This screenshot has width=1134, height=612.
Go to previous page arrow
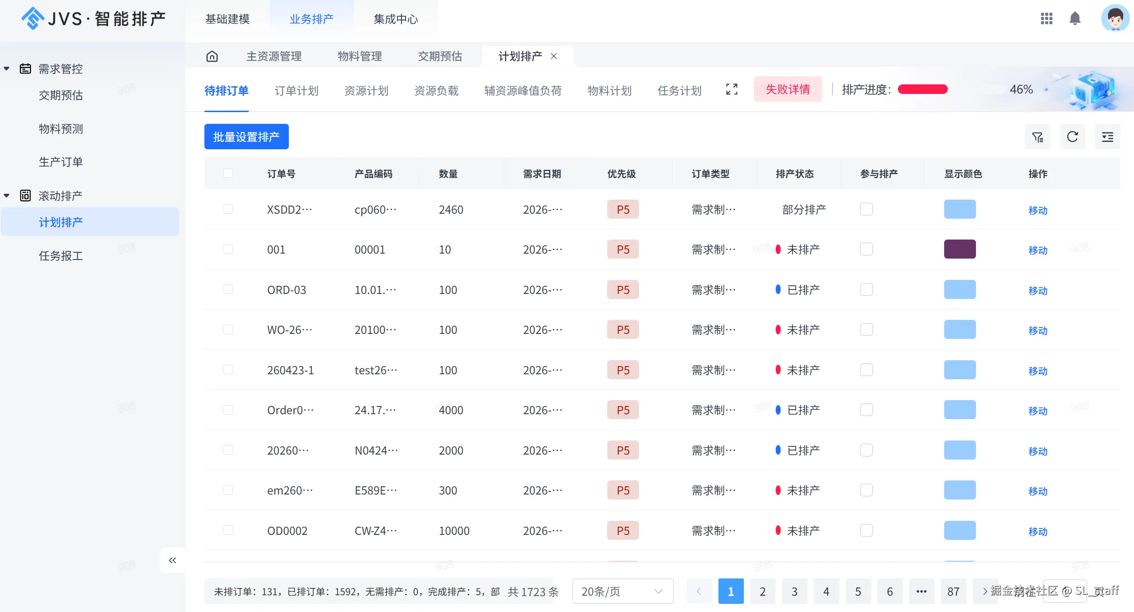click(699, 591)
